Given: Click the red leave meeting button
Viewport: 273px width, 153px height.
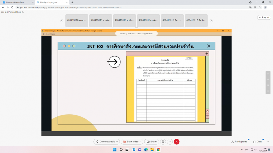Looking at the screenshot, I should (x=177, y=142).
